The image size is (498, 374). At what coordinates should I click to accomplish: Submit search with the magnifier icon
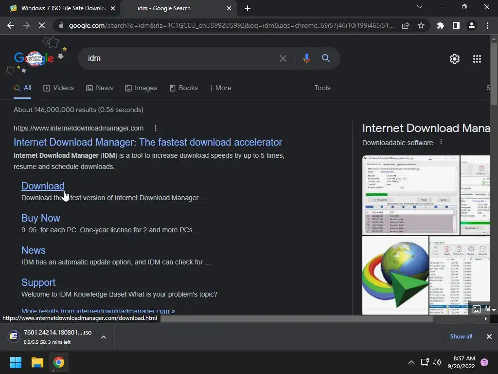326,58
